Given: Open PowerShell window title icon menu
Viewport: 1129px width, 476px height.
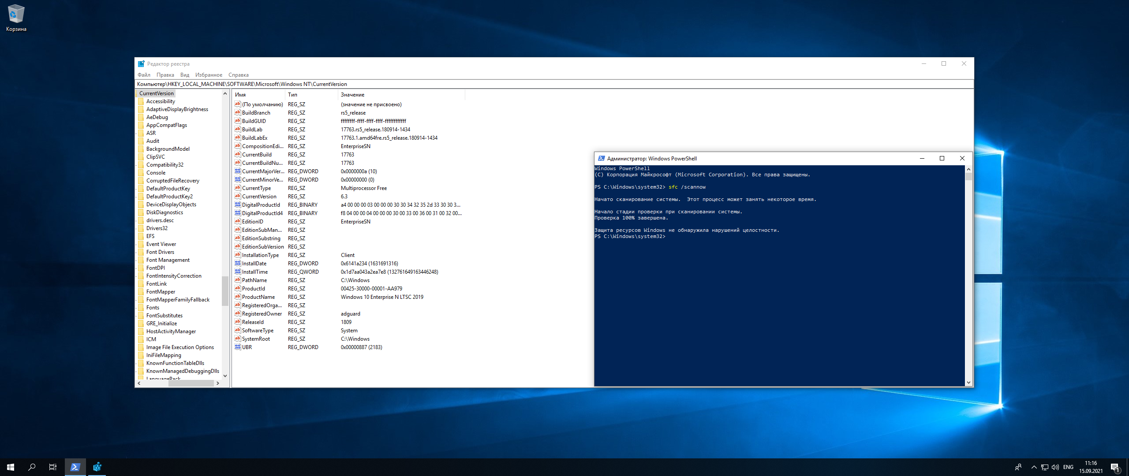Looking at the screenshot, I should (x=601, y=159).
